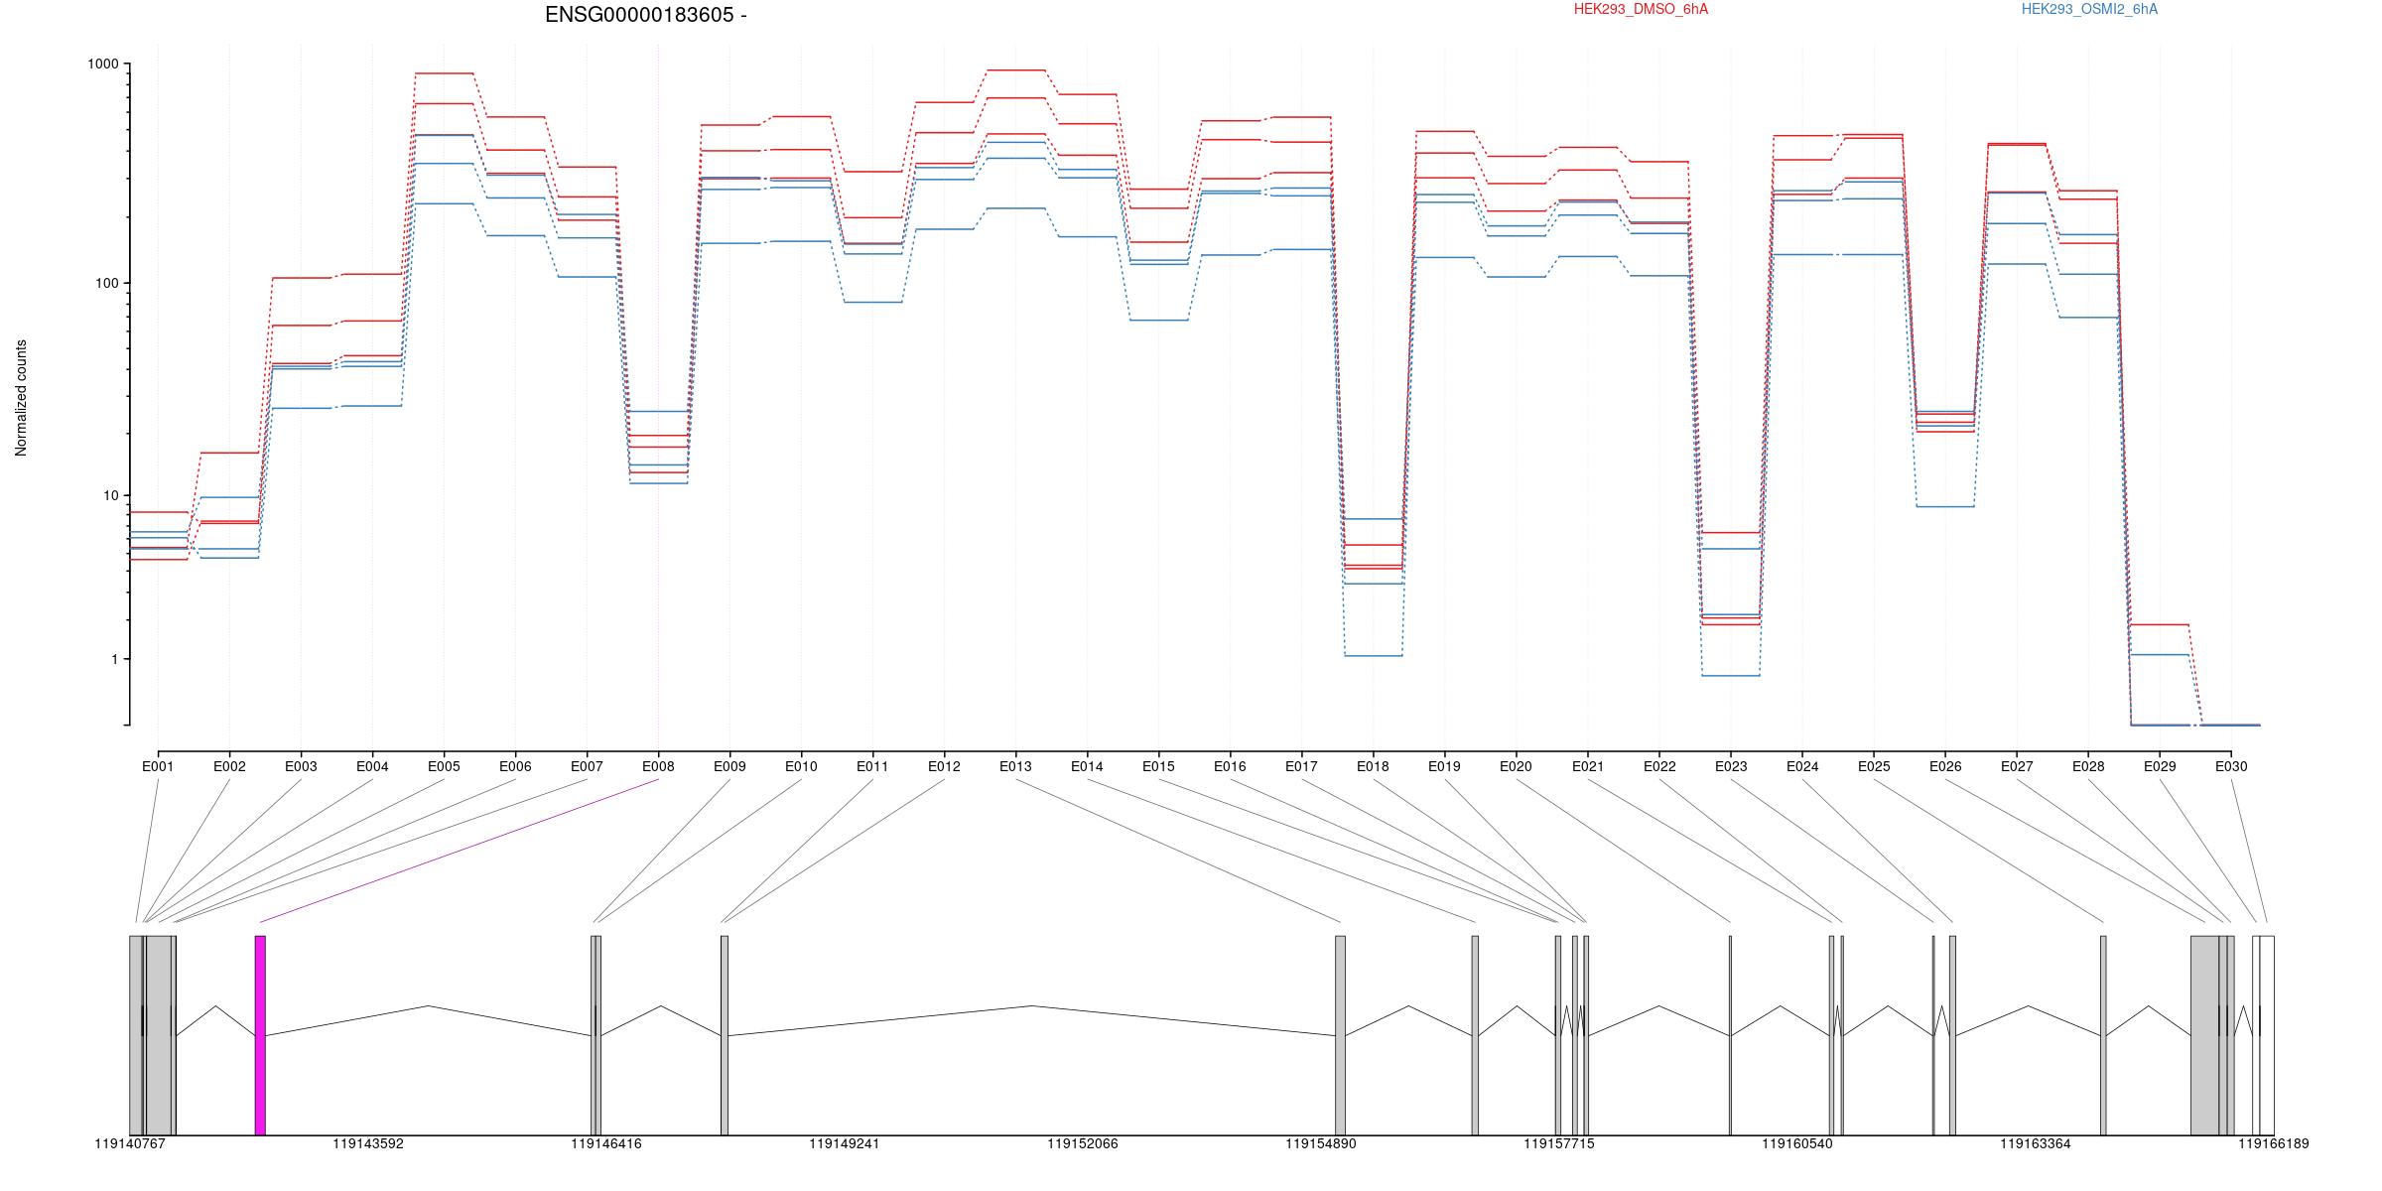Select exon label E012
Image resolution: width=2382 pixels, height=1191 pixels.
coord(944,766)
